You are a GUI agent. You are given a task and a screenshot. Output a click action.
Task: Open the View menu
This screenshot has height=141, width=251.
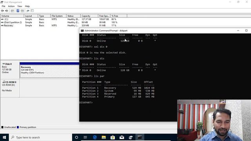click(20, 6)
